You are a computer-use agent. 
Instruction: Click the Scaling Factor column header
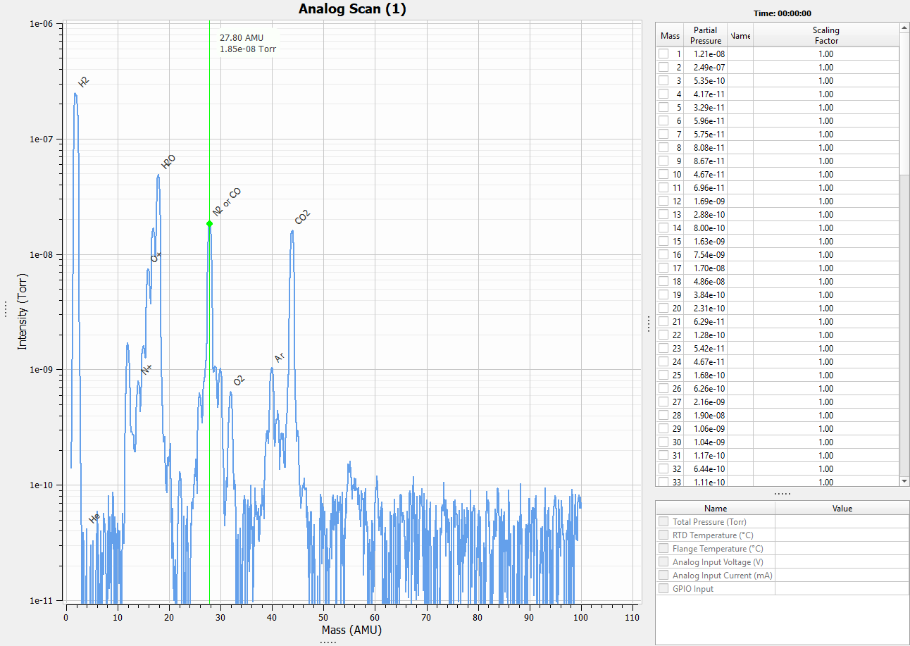click(x=825, y=35)
